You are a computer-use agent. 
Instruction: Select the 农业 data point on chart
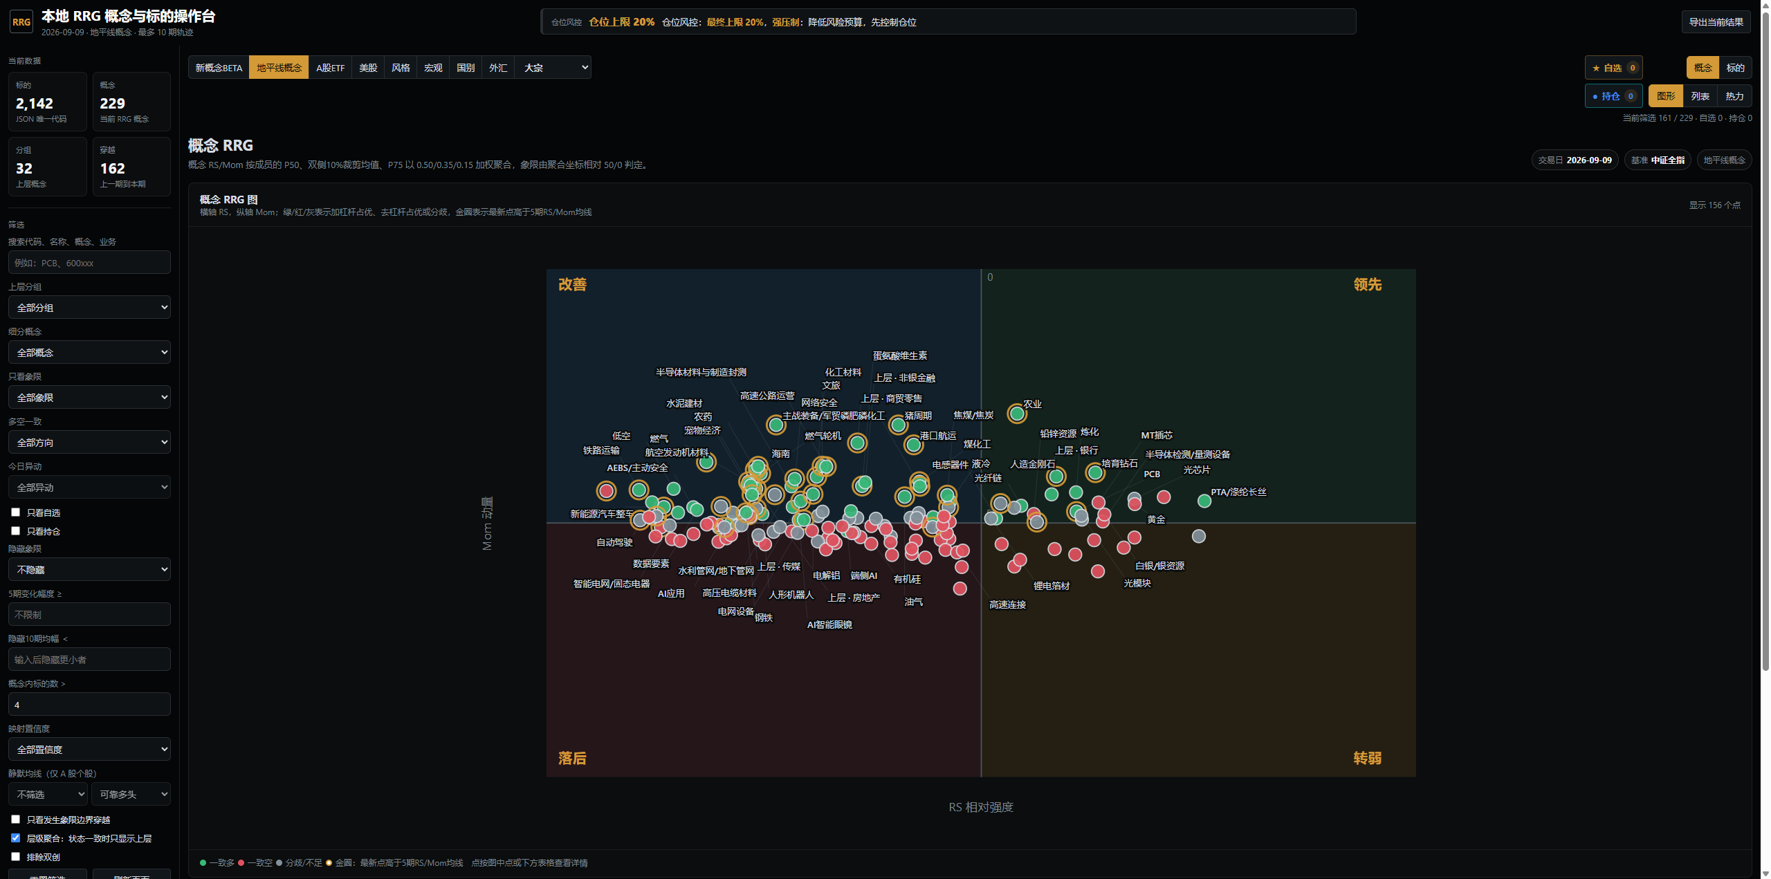(x=1016, y=414)
